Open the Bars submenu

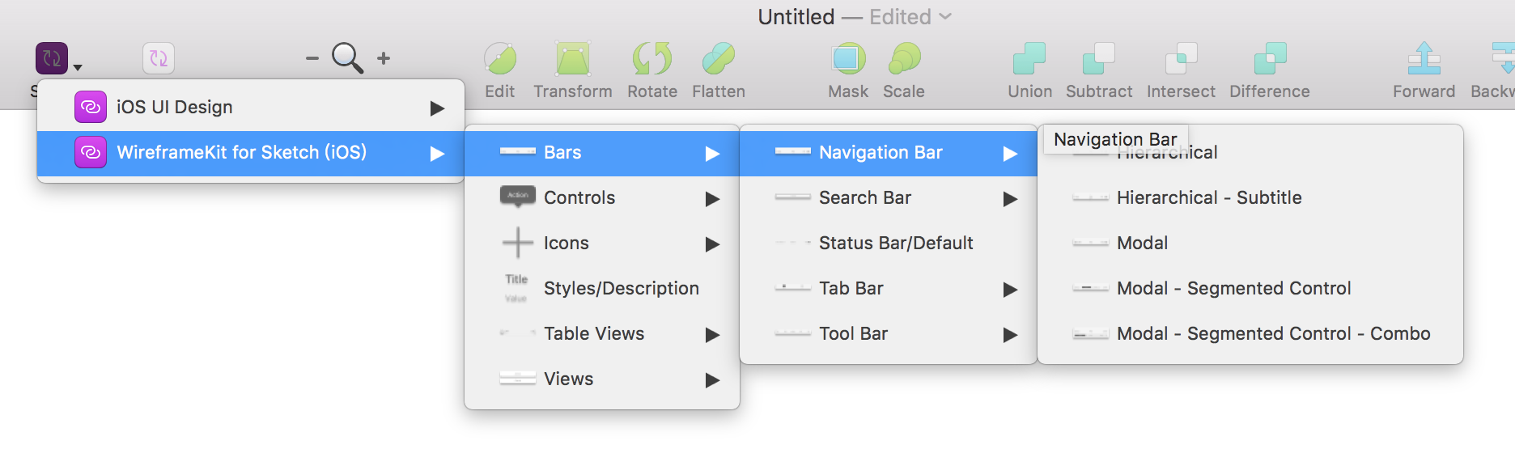coord(602,153)
